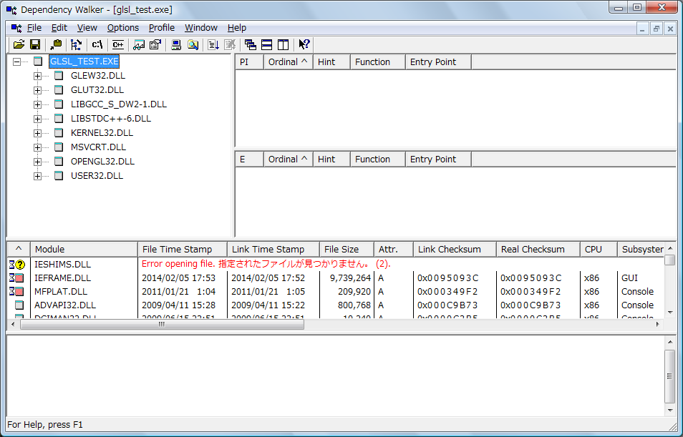
Task: Expand the KERNEL32.DLL tree node
Action: 37,133
